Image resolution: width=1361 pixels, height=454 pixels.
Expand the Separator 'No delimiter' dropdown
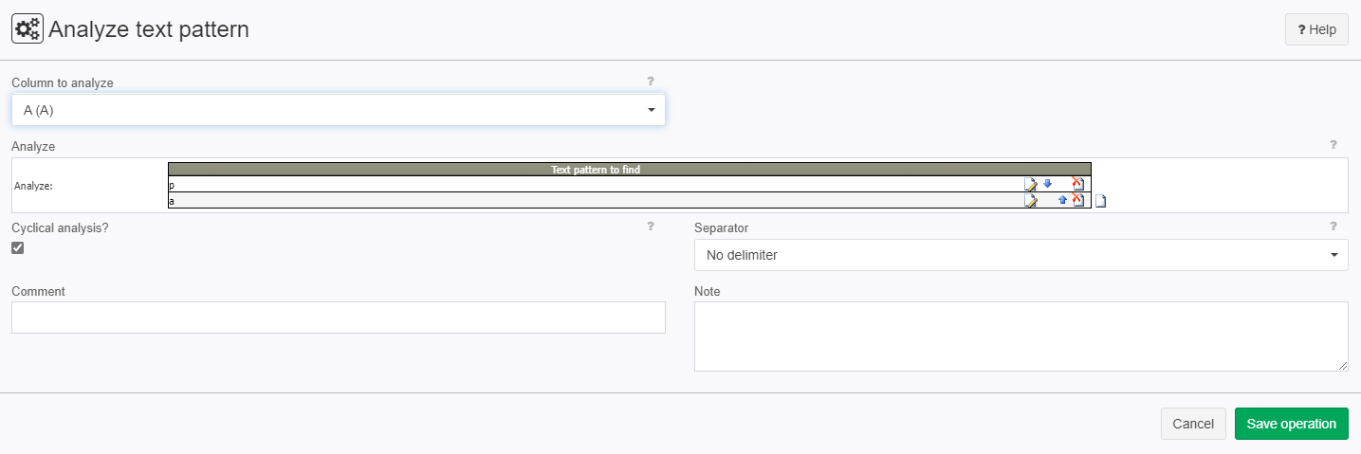1021,255
